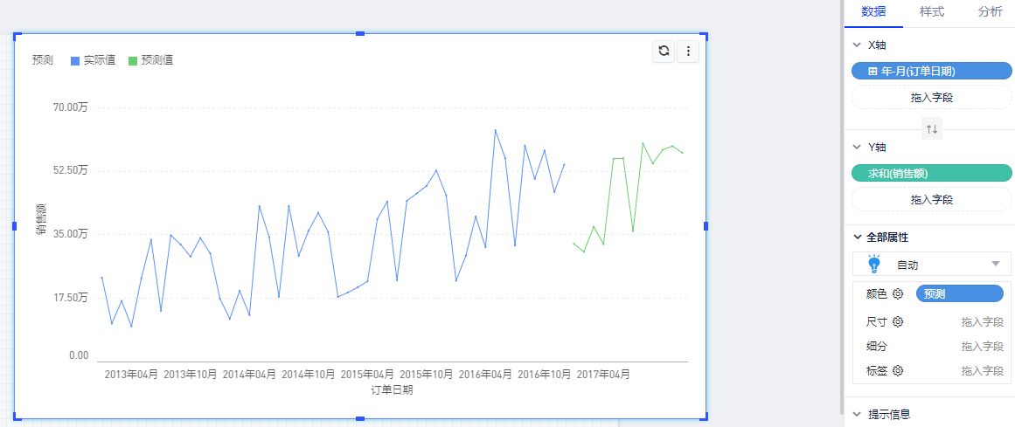Open the 尺寸 settings gear
Viewport: 1015px width, 427px height.
pyautogui.click(x=897, y=321)
